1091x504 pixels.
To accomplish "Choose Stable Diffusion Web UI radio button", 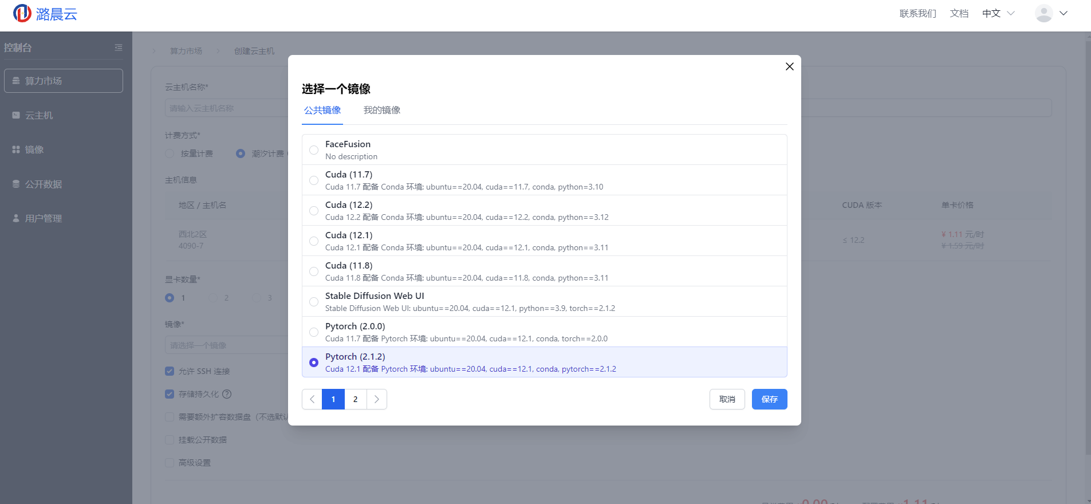I will (x=314, y=302).
